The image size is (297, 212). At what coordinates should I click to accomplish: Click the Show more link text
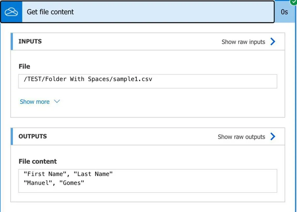[35, 102]
